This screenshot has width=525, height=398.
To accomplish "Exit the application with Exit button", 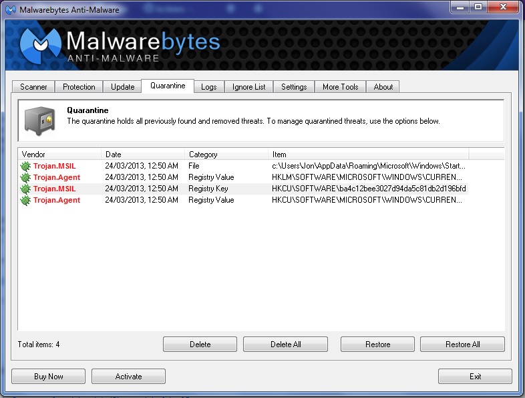I will [475, 376].
